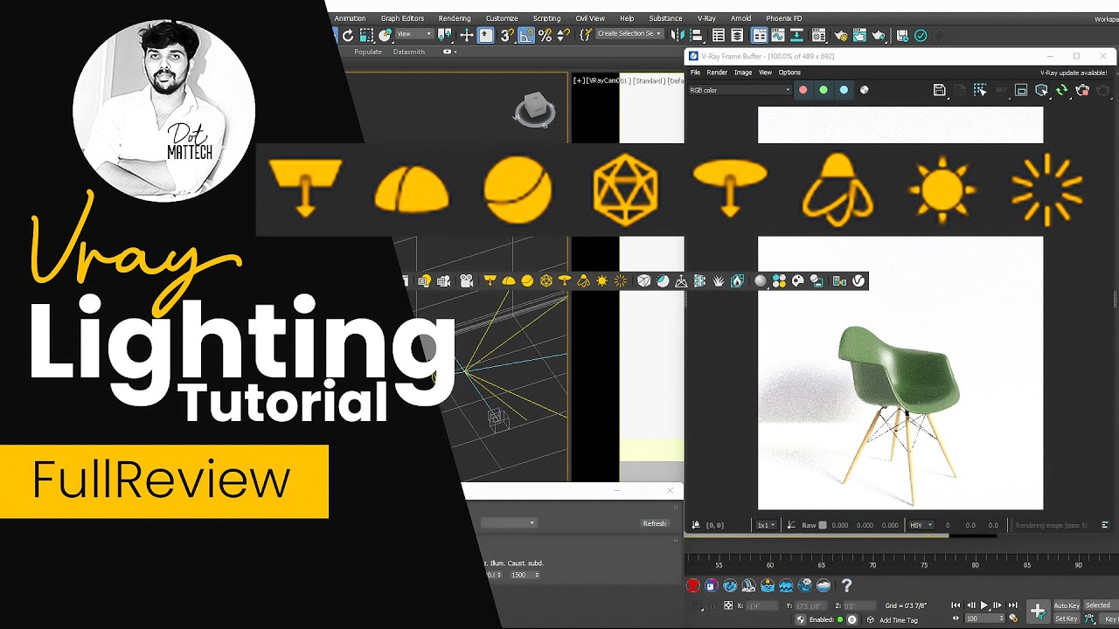Click the V-Ray logo icon in V-Ray toolbar
This screenshot has height=629, width=1119.
(x=859, y=280)
